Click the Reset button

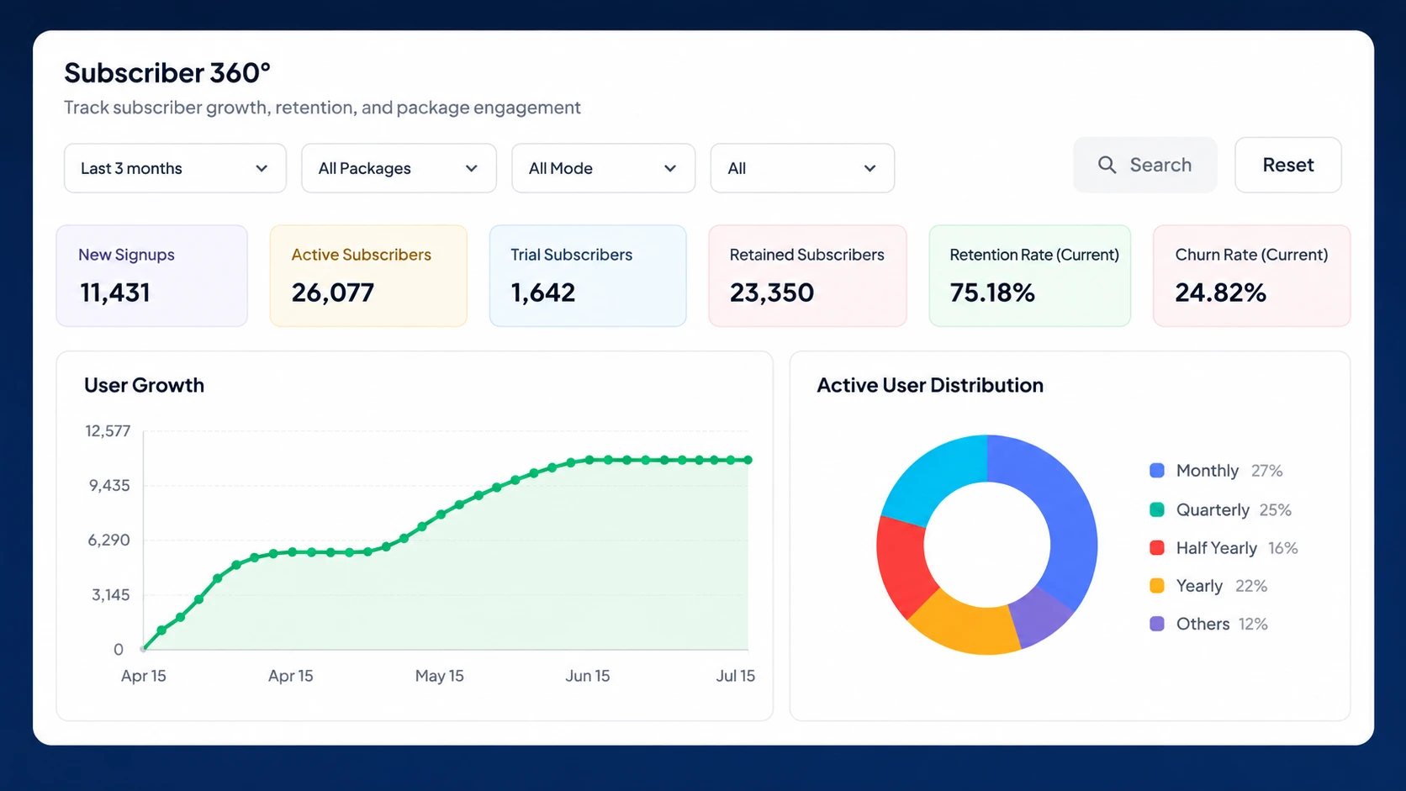(1287, 165)
